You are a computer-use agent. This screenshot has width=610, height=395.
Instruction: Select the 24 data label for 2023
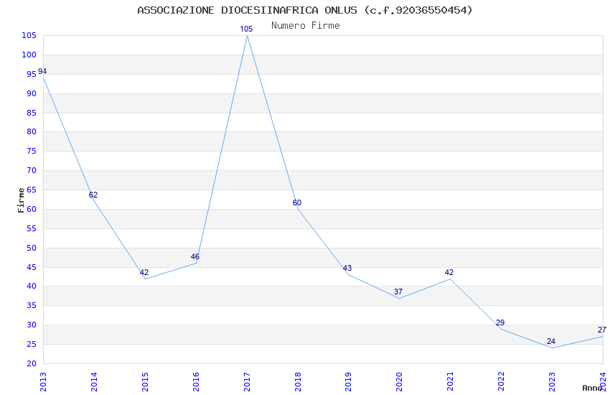click(551, 341)
